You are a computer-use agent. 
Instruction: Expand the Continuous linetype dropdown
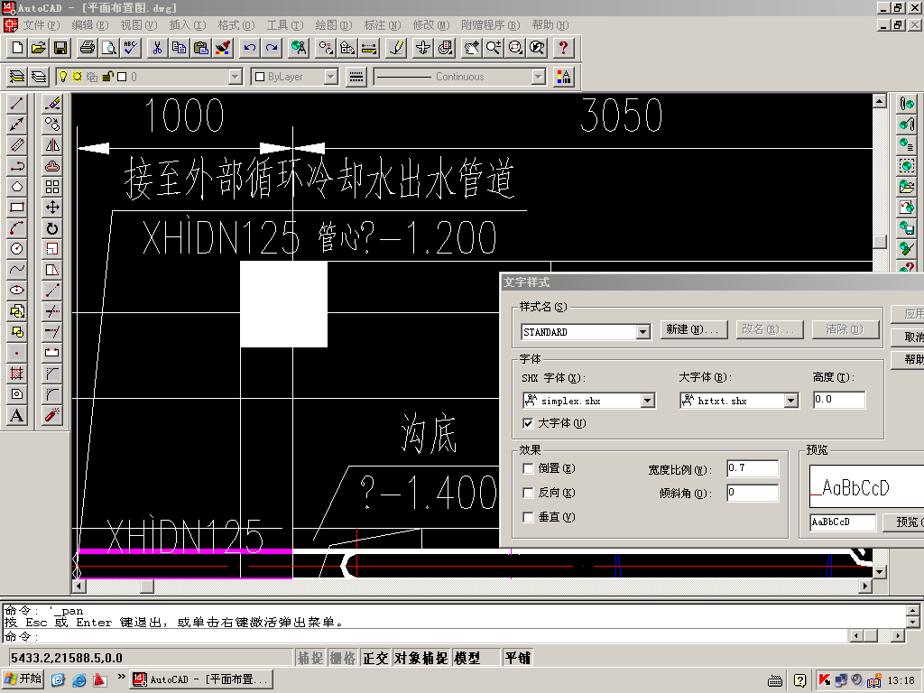[x=538, y=77]
